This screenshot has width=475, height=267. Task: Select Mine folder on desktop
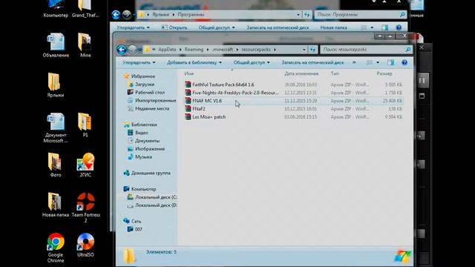[x=85, y=45]
